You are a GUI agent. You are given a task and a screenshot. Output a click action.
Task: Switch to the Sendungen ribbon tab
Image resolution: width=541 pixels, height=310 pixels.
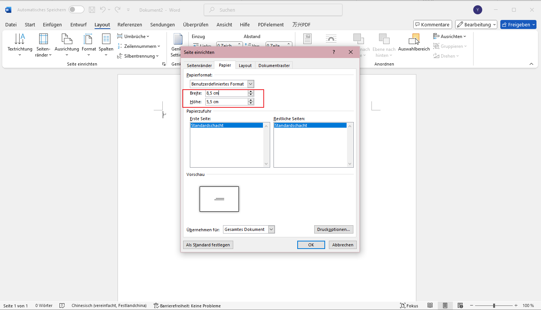coord(162,24)
